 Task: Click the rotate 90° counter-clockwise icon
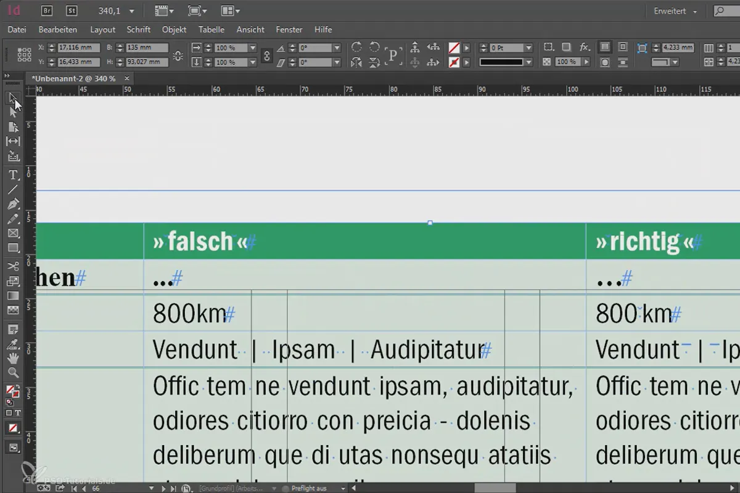pyautogui.click(x=374, y=47)
